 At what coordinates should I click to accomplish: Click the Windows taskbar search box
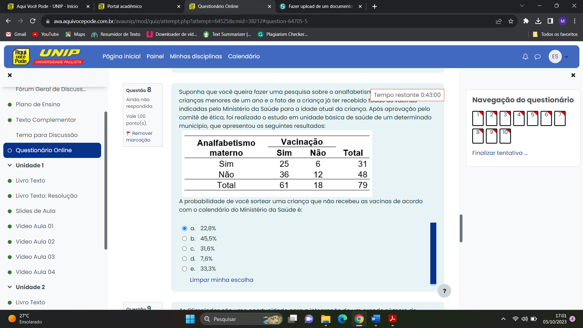[242, 319]
